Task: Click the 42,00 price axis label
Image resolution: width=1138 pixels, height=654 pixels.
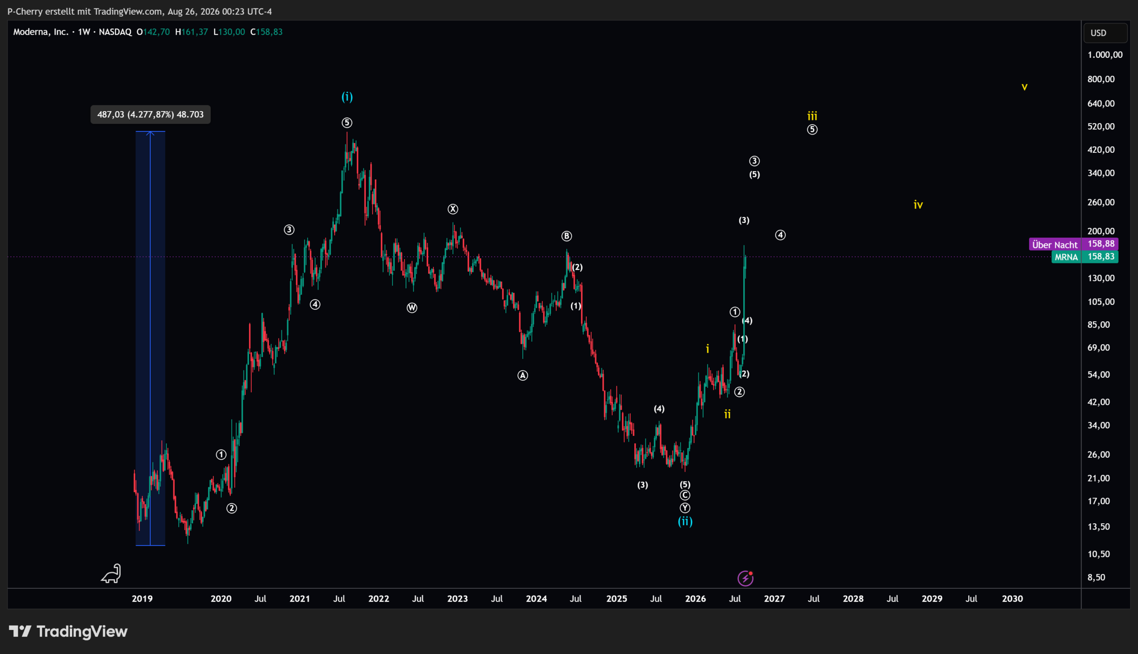Action: click(1099, 402)
